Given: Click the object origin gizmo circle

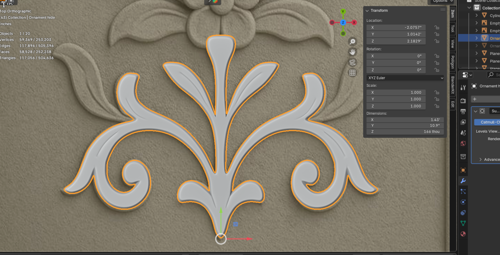Looking at the screenshot, I should pyautogui.click(x=221, y=239).
